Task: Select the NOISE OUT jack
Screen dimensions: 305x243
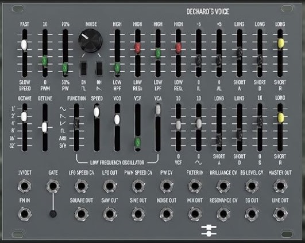Action: (167, 214)
